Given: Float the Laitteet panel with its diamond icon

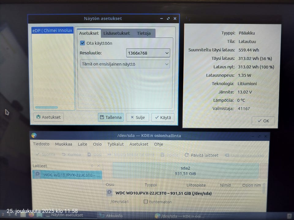Looking at the screenshot, I should pyautogui.click(x=92, y=166).
